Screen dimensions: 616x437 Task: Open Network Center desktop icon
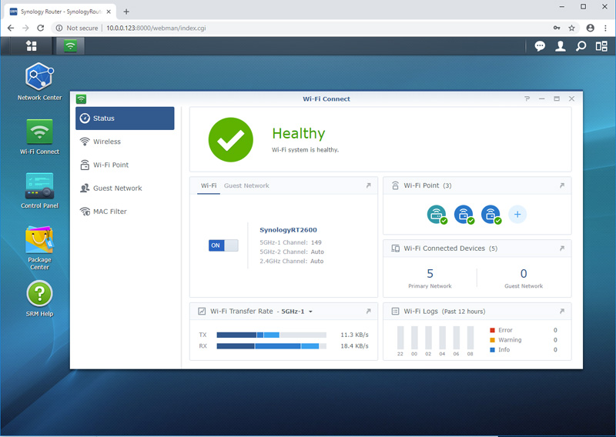click(39, 78)
